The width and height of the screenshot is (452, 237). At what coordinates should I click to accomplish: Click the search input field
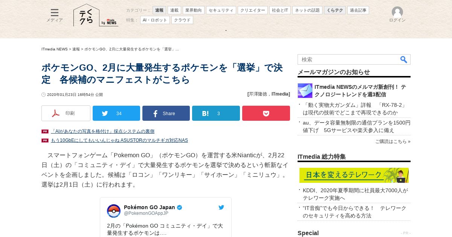pos(348,59)
